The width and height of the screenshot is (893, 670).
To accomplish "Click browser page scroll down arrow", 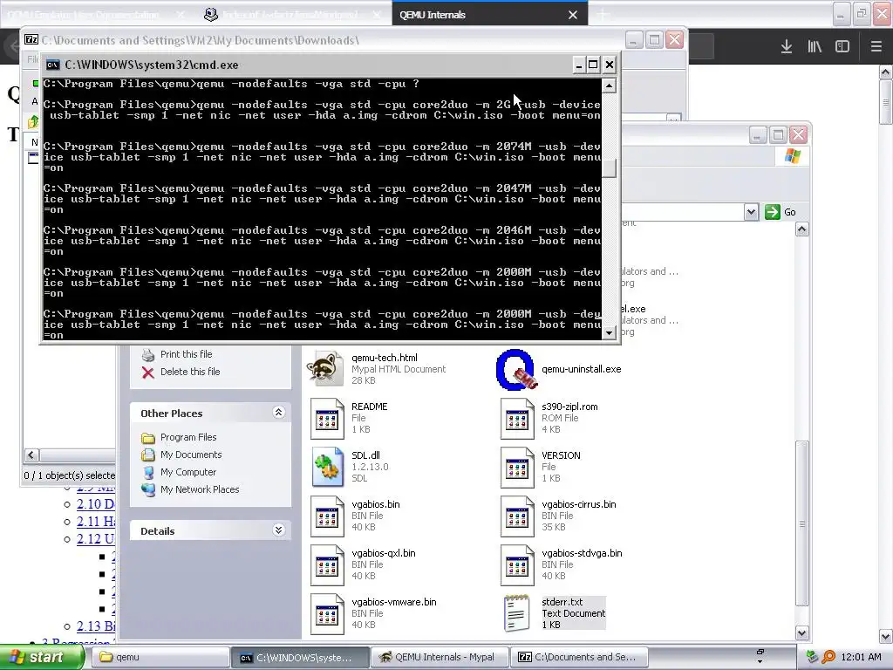I will (x=886, y=636).
